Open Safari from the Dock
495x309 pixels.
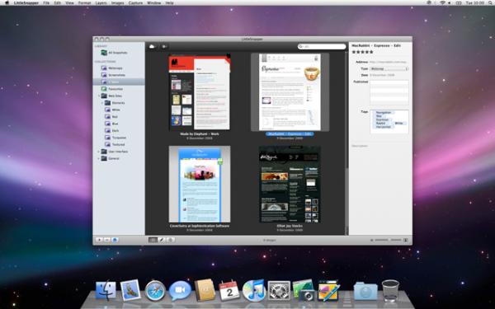tap(155, 290)
